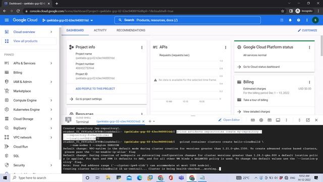323x182 pixels.
Task: Open Google Cloud Platform status card menu
Action: (x=309, y=48)
